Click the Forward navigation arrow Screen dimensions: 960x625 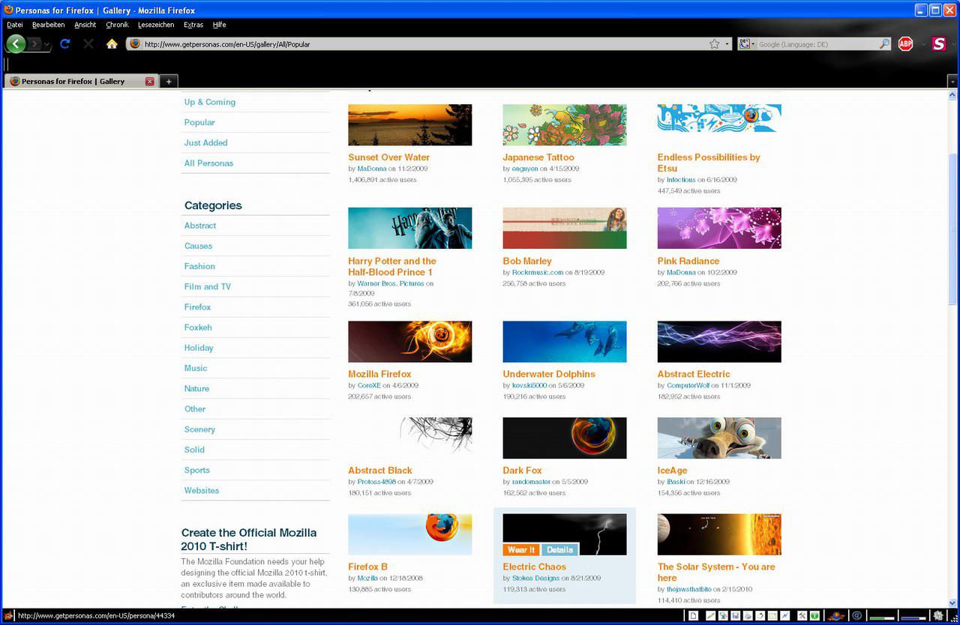[x=34, y=44]
